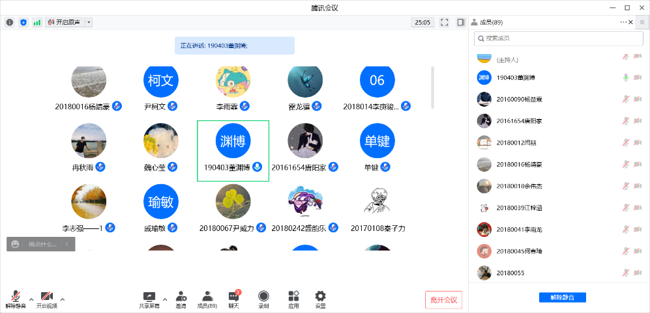This screenshot has height=313, width=650.
Task: Expand the video options arrow
Action: coord(63,299)
